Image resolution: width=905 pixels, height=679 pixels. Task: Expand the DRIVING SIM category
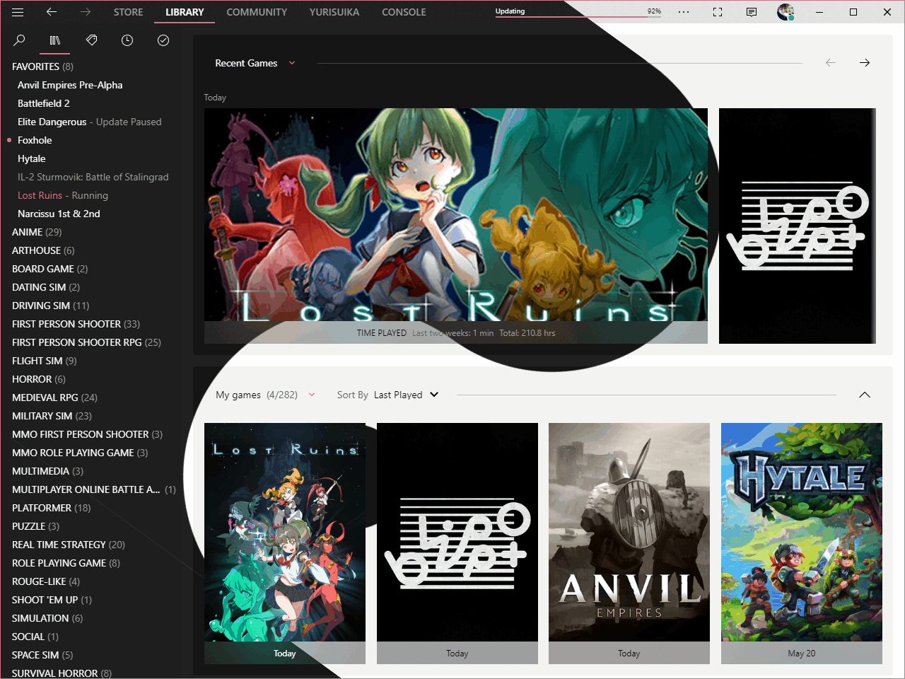click(x=51, y=306)
